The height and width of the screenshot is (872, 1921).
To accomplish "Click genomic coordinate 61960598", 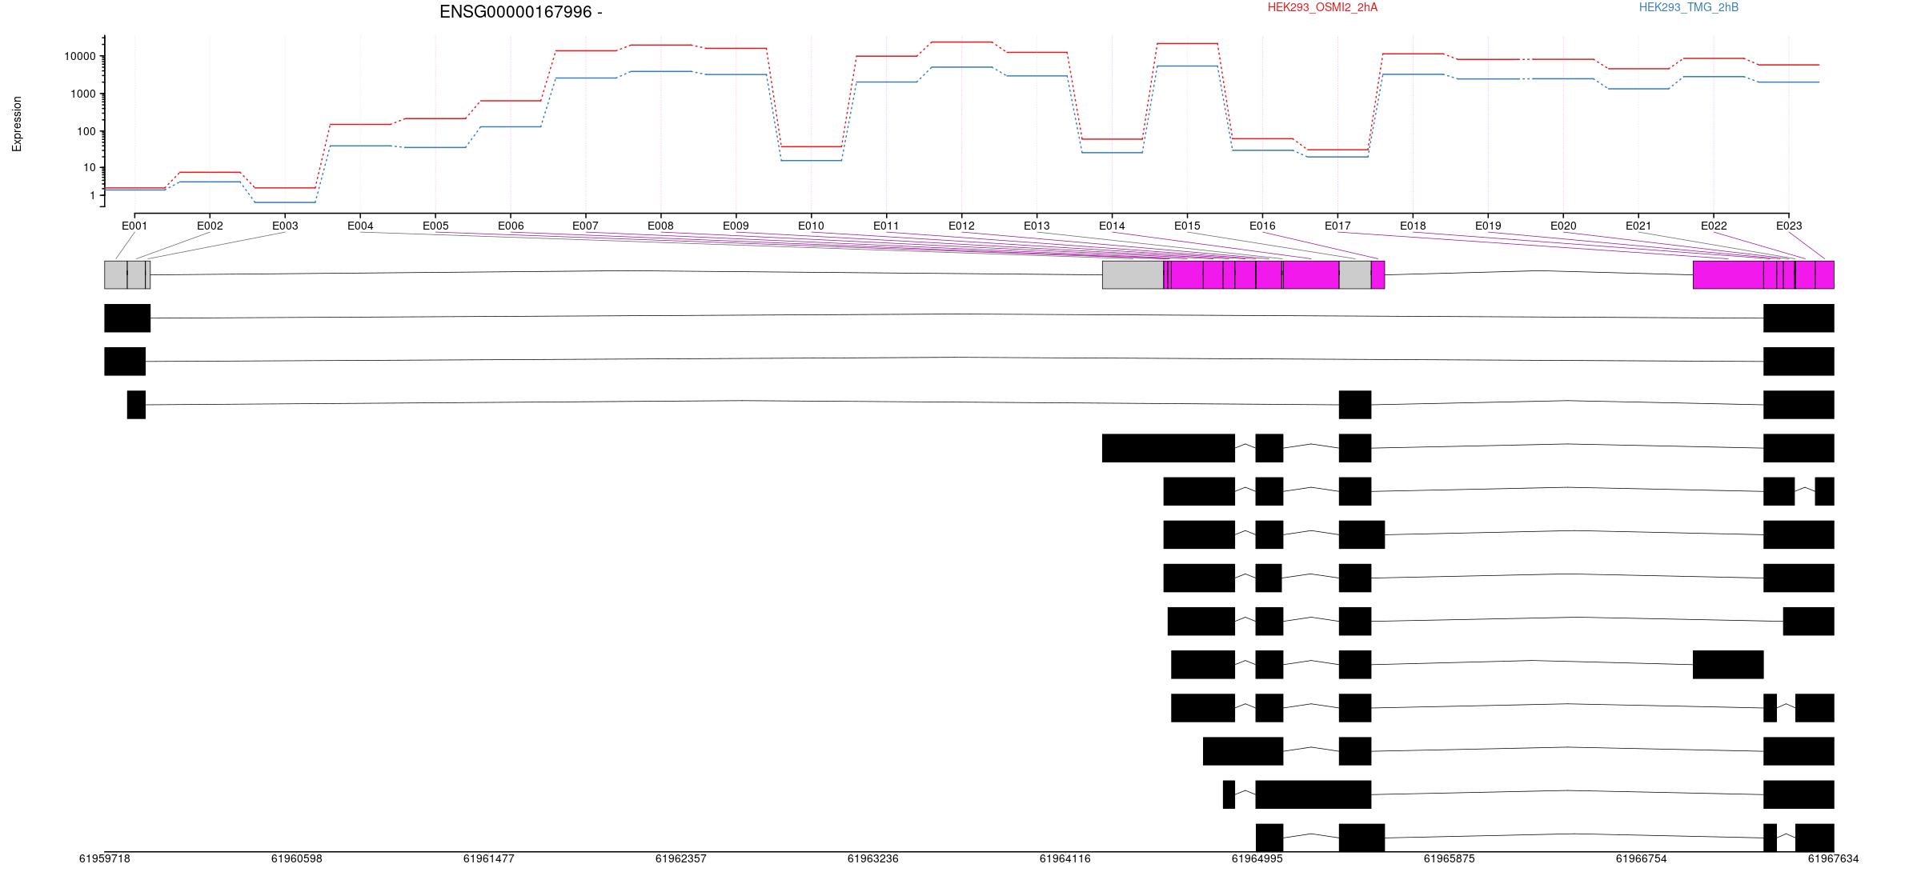I will 296,858.
